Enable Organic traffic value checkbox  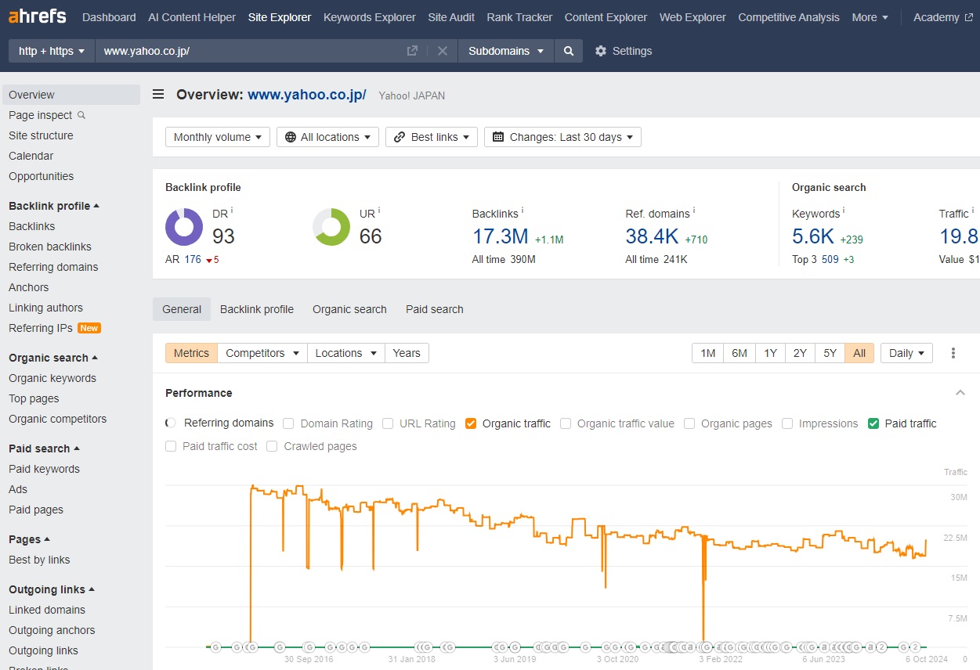coord(566,423)
